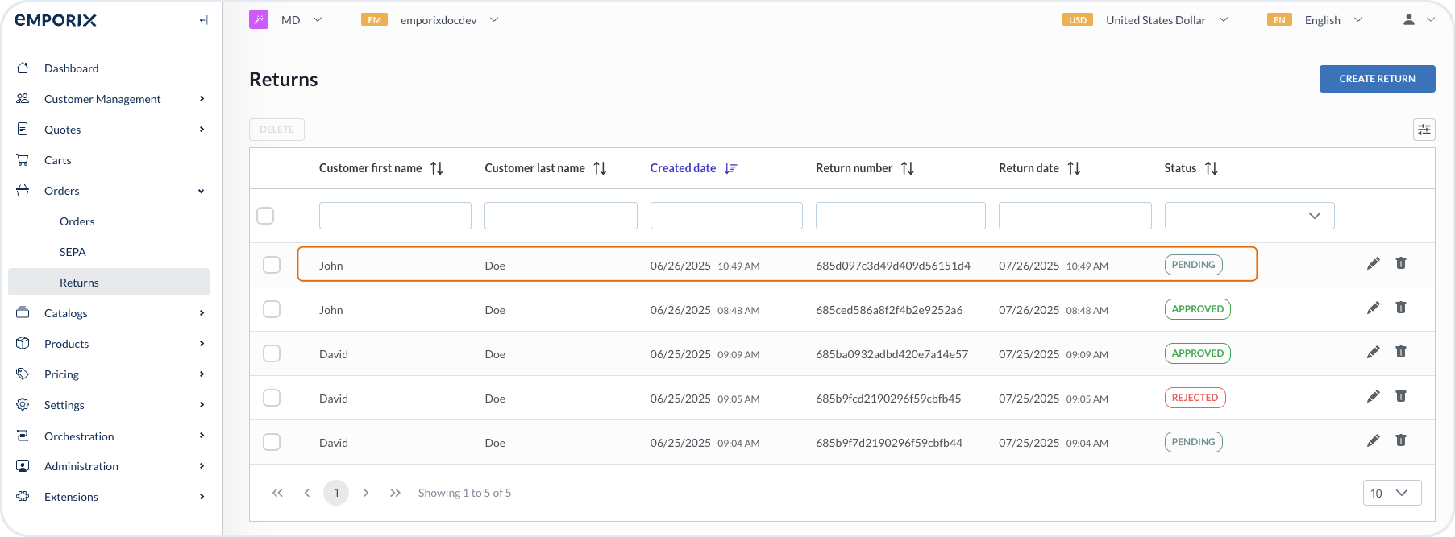The width and height of the screenshot is (1455, 537).
Task: Open the Status filter dropdown
Action: coord(1249,216)
